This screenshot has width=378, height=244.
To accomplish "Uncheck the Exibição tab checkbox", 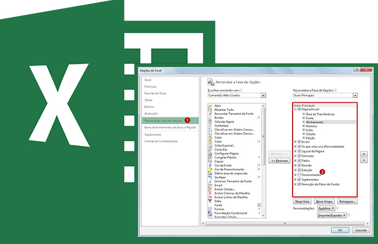I will pyautogui.click(x=299, y=170).
